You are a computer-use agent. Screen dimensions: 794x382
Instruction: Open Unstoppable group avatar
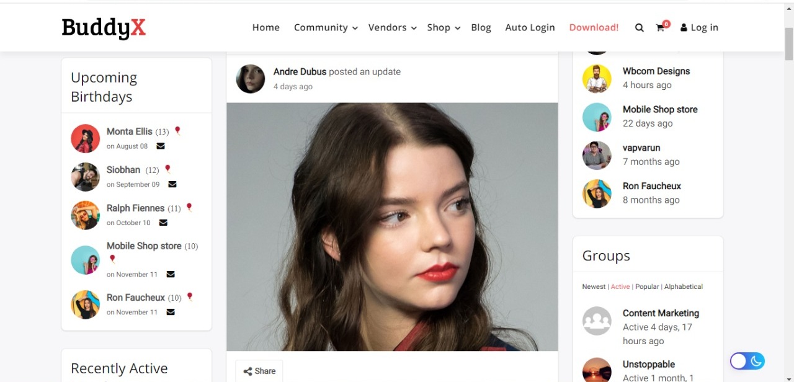click(597, 371)
